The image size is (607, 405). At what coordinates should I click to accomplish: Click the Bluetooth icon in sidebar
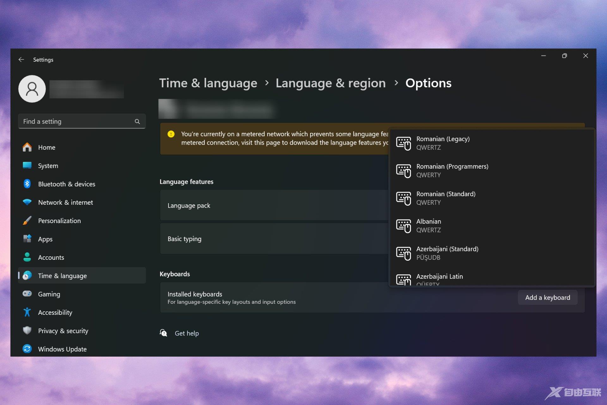(27, 184)
